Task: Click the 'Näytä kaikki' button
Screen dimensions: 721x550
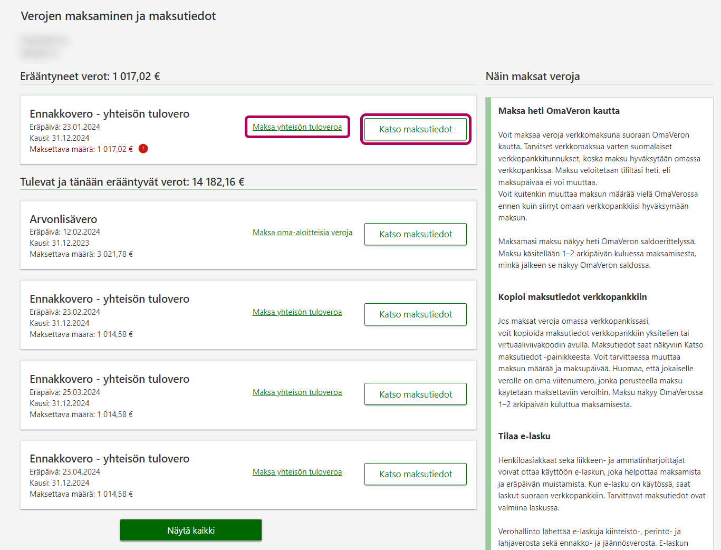Action: point(191,530)
